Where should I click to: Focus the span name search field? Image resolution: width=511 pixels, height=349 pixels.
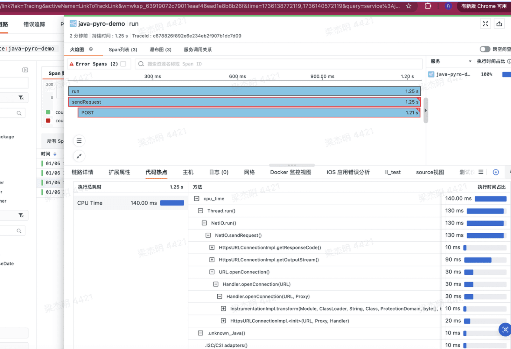coord(280,64)
